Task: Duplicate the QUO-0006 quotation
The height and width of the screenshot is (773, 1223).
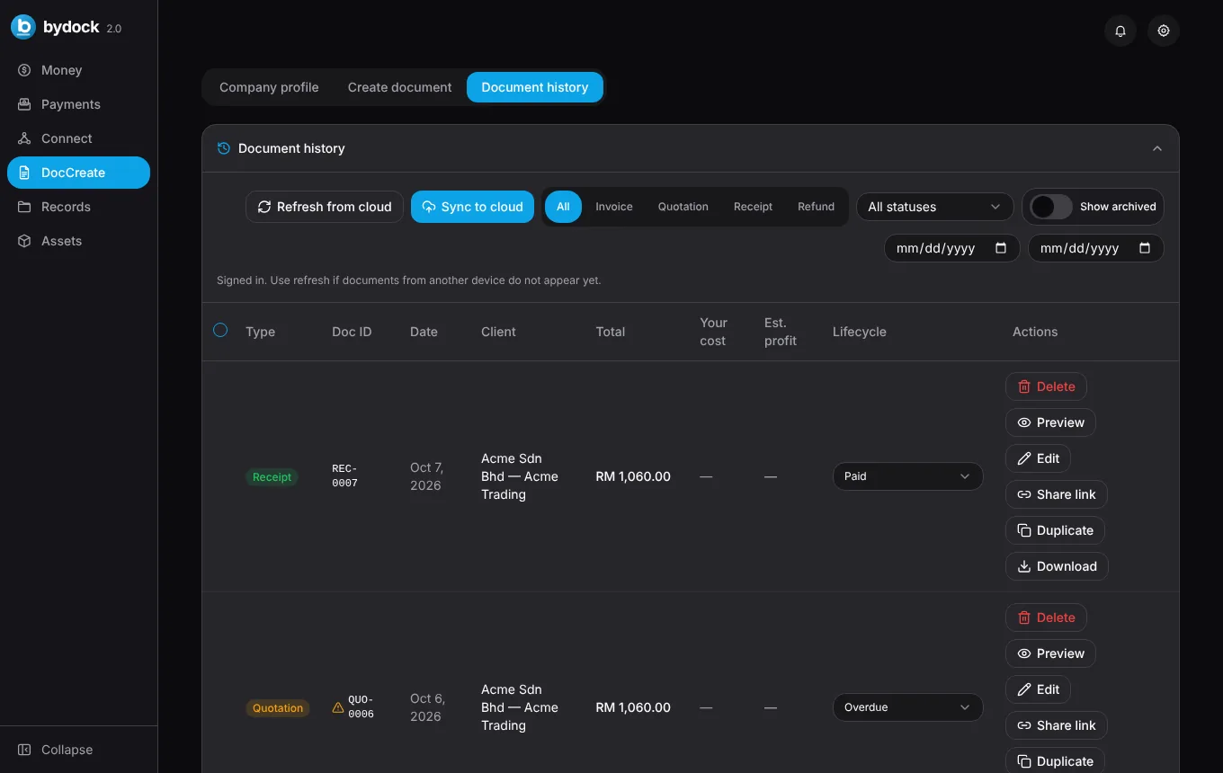Action: pyautogui.click(x=1055, y=761)
